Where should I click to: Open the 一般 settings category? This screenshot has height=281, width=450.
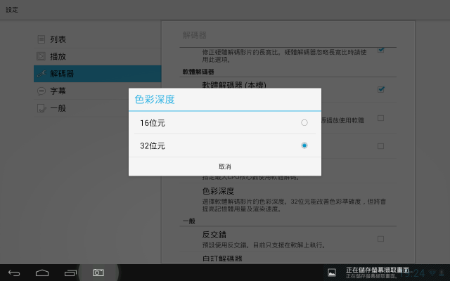coord(97,108)
